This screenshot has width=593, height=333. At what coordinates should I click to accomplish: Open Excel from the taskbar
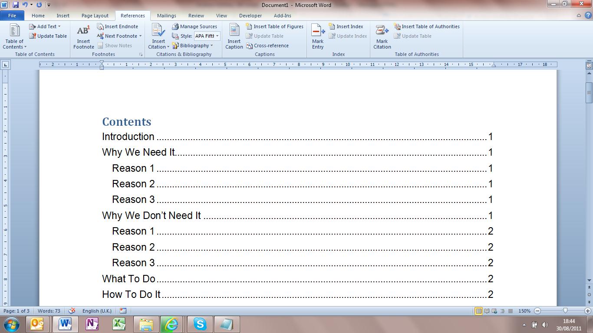119,324
